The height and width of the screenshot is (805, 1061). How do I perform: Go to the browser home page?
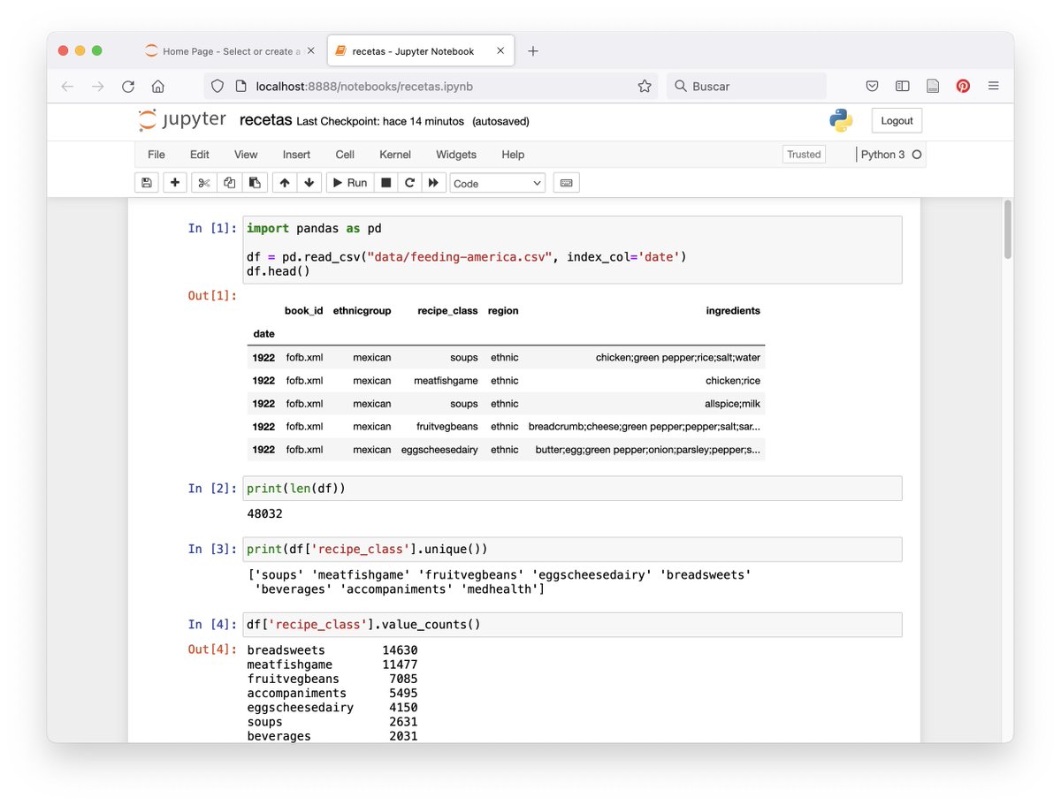click(x=157, y=86)
